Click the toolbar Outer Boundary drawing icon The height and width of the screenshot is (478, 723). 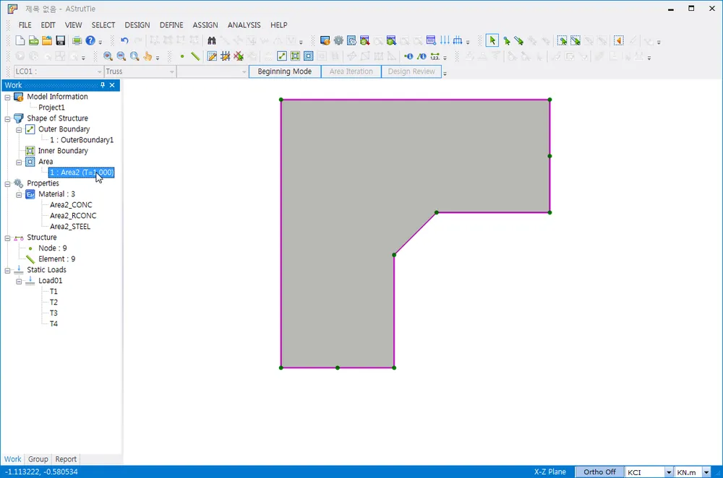282,56
